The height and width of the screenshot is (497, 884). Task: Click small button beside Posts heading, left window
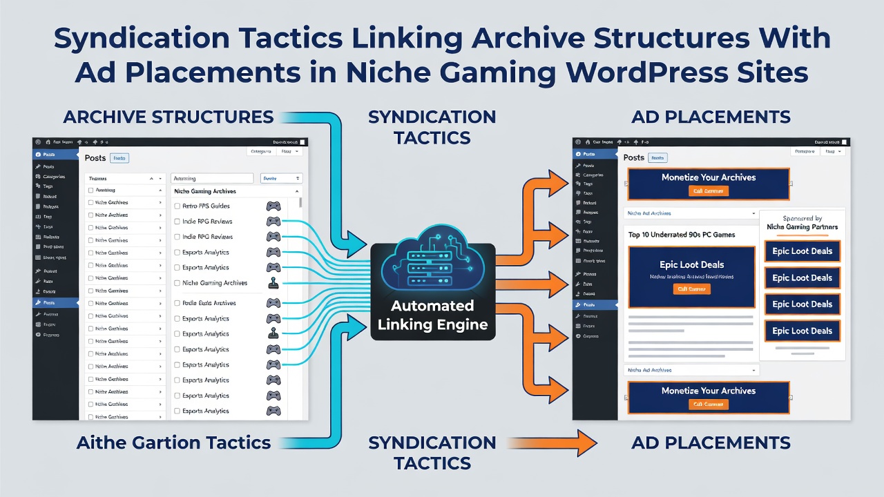point(119,158)
